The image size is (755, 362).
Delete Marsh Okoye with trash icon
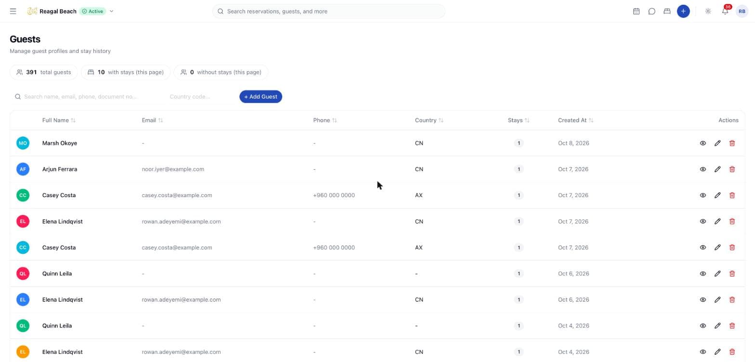click(732, 143)
